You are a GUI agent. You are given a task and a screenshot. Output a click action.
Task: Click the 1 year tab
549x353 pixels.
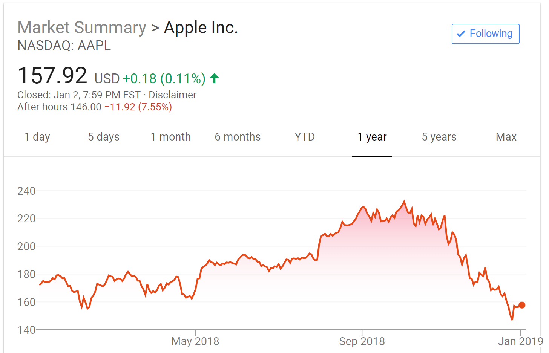tap(372, 137)
